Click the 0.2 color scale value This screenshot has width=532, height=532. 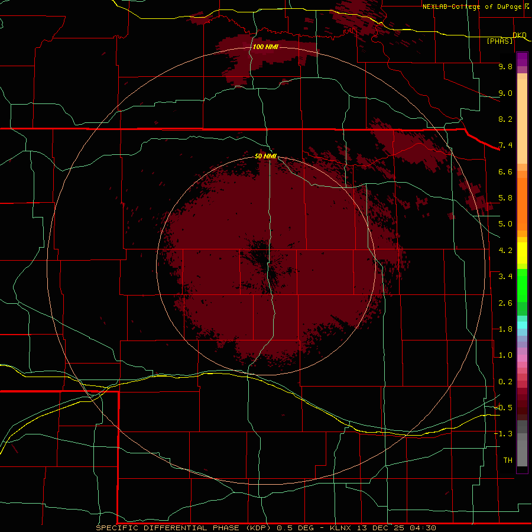click(505, 382)
